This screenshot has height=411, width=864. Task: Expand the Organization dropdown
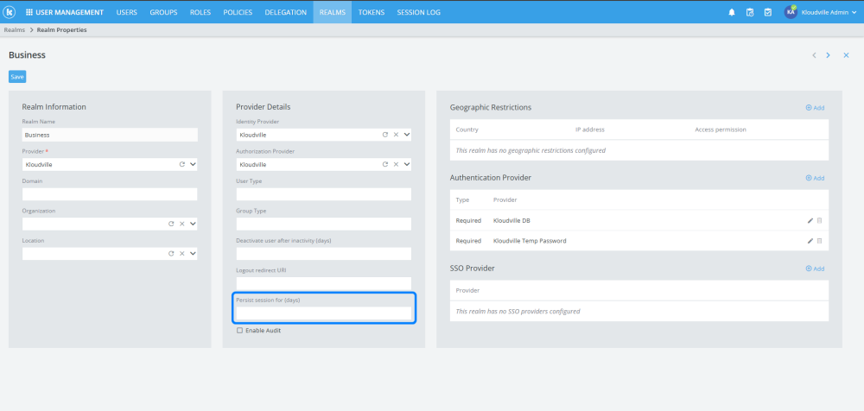193,224
